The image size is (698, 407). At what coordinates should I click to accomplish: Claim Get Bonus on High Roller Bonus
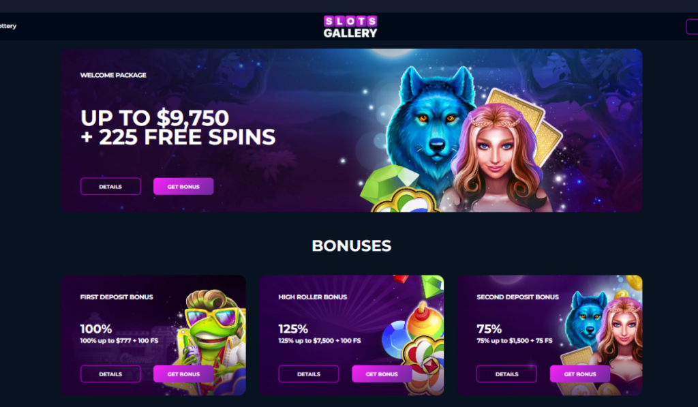pyautogui.click(x=382, y=374)
